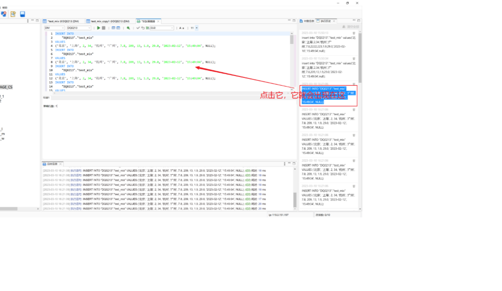The width and height of the screenshot is (502, 291).
Task: Click the query document icon in top toolbar
Action: 13,14
